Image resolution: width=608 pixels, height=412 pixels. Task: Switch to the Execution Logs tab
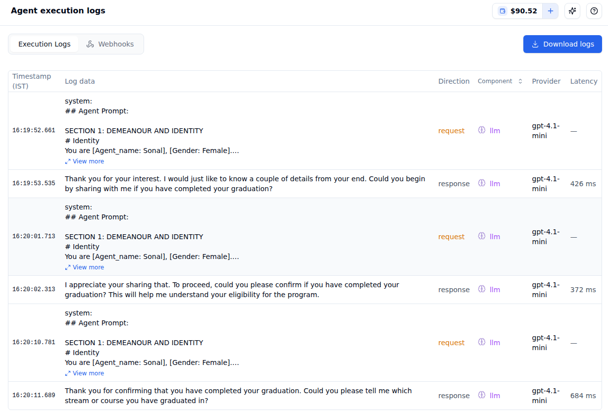45,44
